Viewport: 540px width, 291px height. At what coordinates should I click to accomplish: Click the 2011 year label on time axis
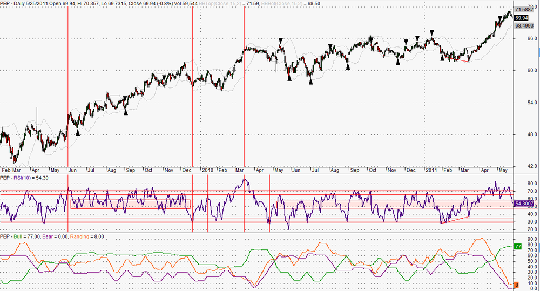431,170
